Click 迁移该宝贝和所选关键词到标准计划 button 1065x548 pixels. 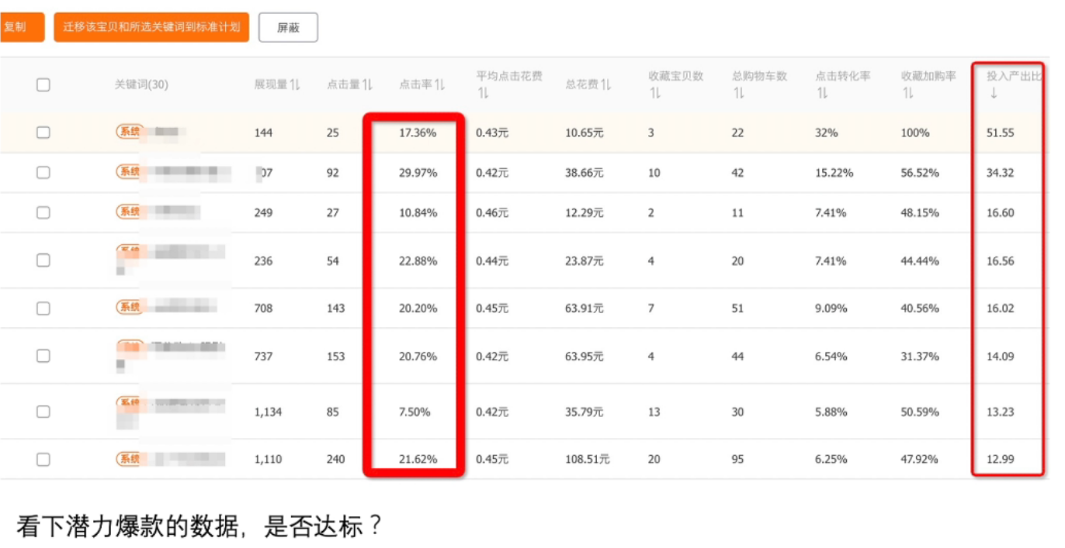tap(151, 27)
